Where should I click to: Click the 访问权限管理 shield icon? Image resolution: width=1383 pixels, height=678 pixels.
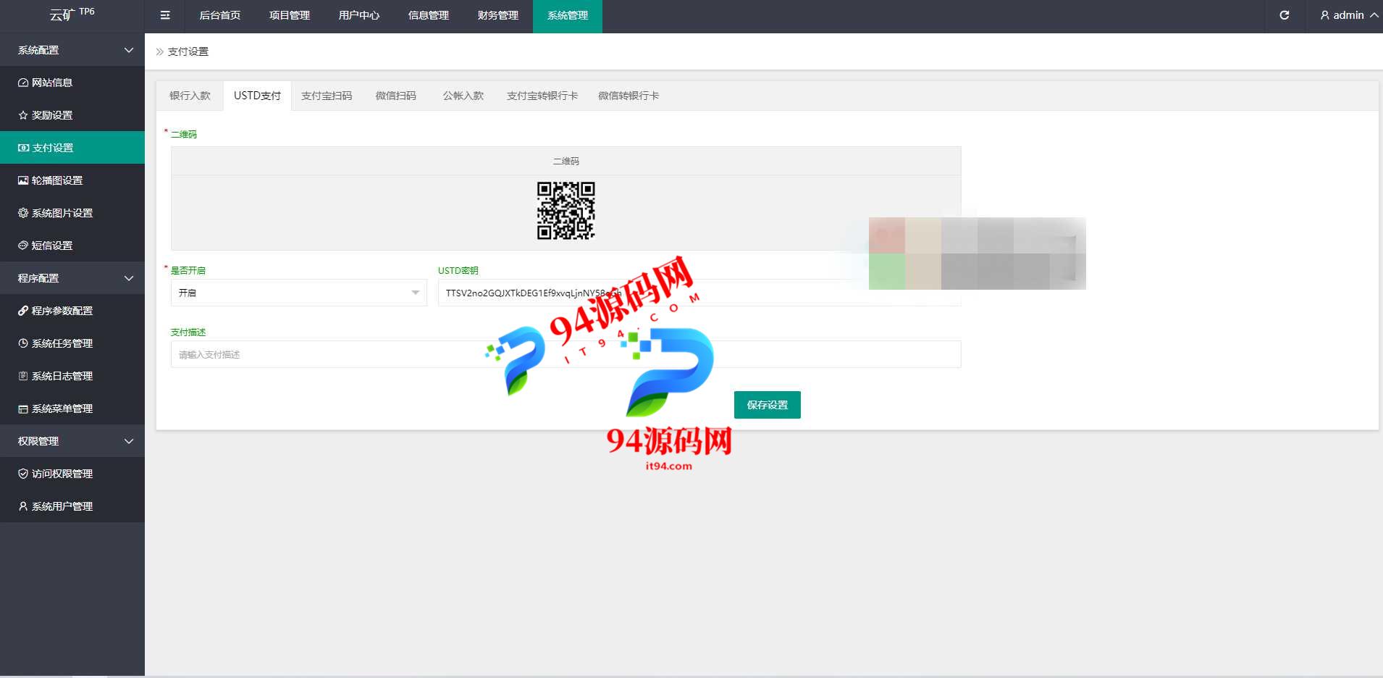click(23, 474)
